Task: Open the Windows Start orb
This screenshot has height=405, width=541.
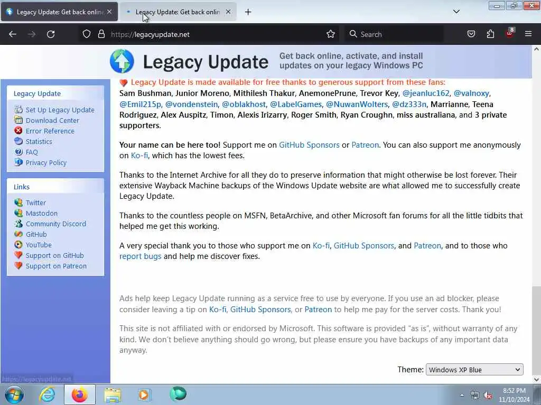Action: click(x=14, y=394)
